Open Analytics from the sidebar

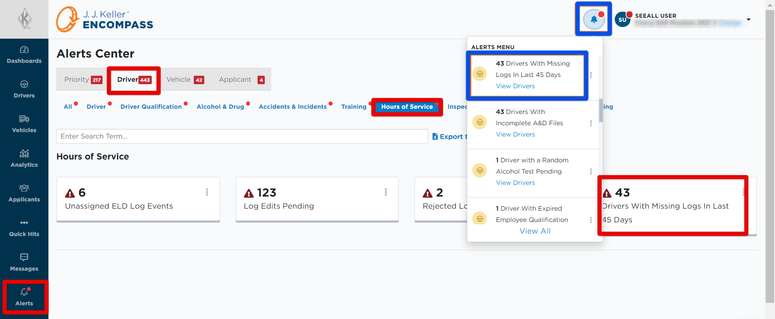[24, 159]
